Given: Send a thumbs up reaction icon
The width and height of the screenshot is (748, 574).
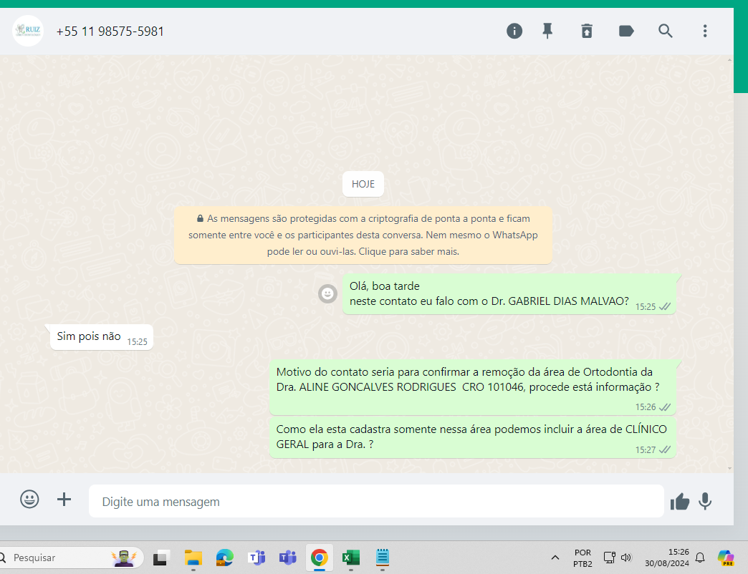Looking at the screenshot, I should click(679, 502).
